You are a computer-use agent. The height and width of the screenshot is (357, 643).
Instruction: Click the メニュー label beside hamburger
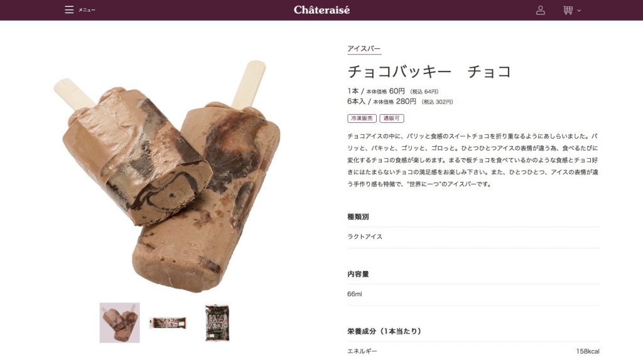pyautogui.click(x=87, y=10)
